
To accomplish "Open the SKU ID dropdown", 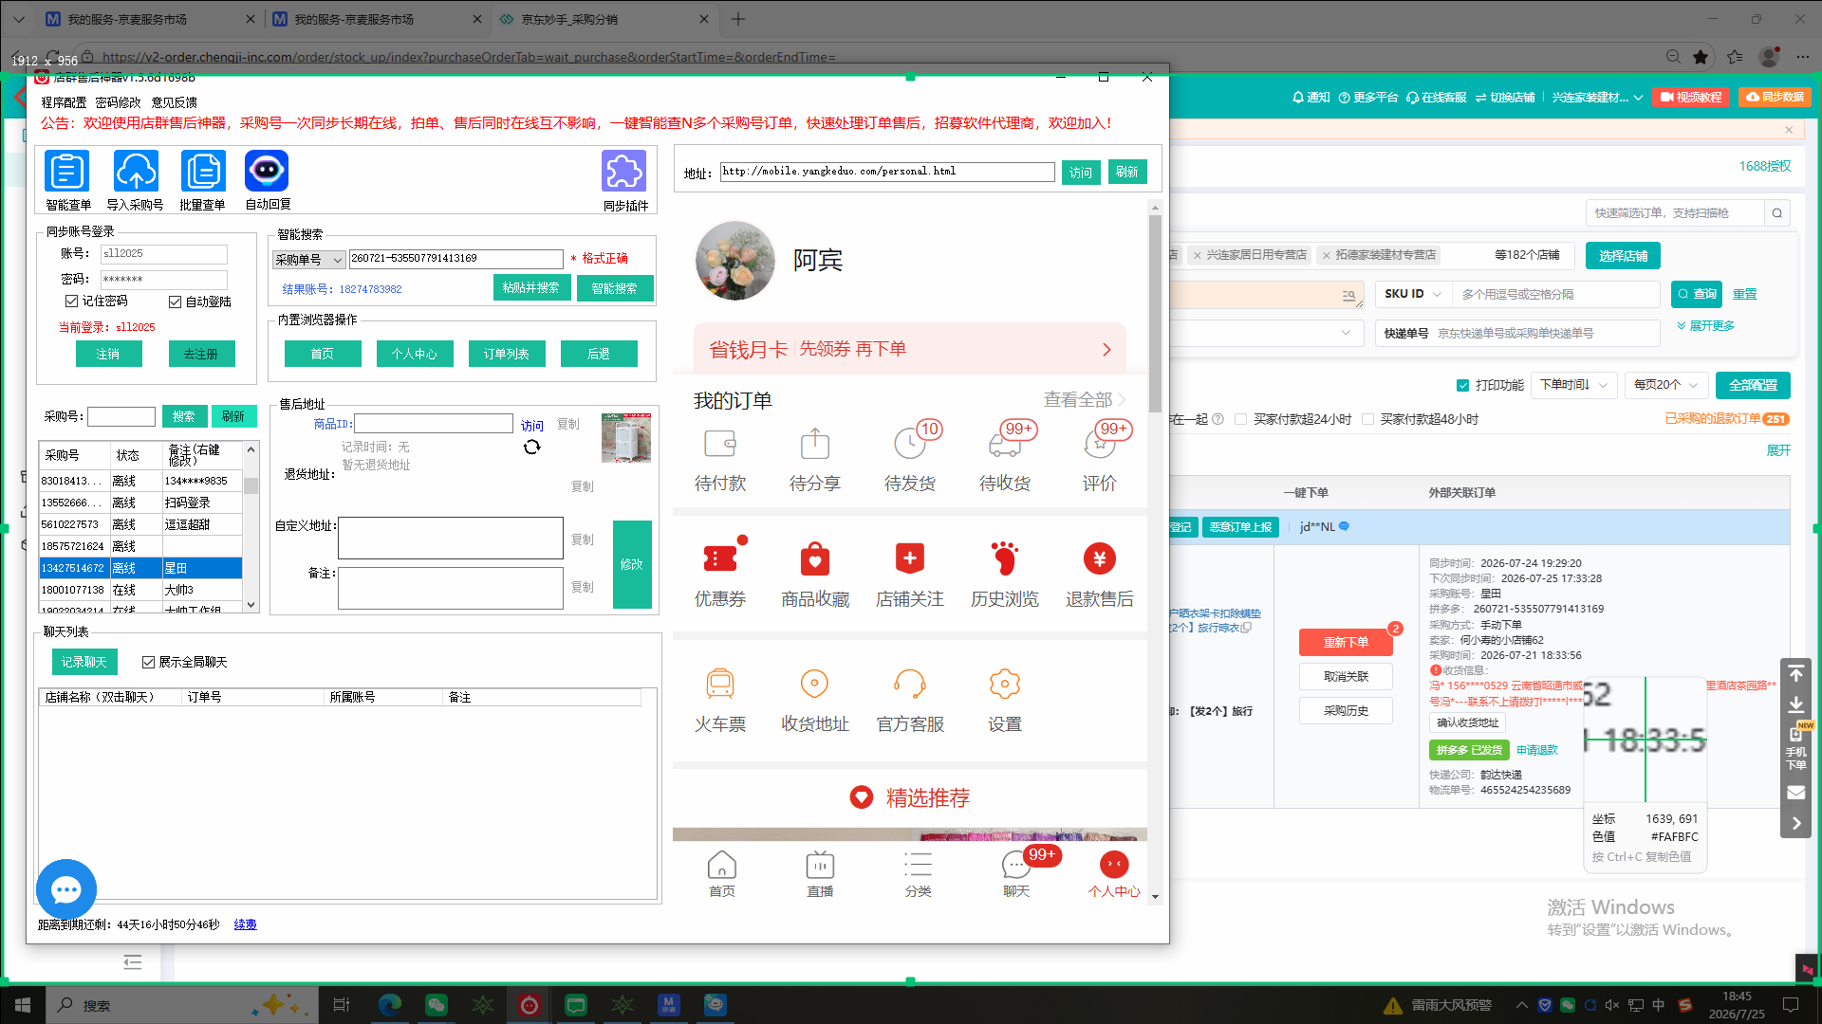I will (1412, 294).
